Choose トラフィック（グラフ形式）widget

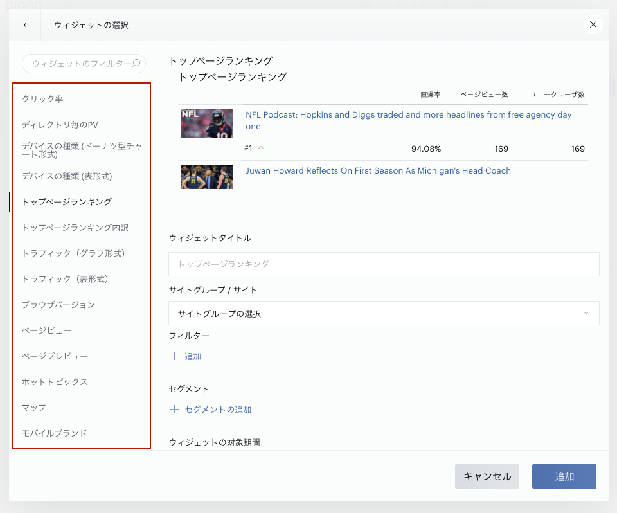coord(73,253)
